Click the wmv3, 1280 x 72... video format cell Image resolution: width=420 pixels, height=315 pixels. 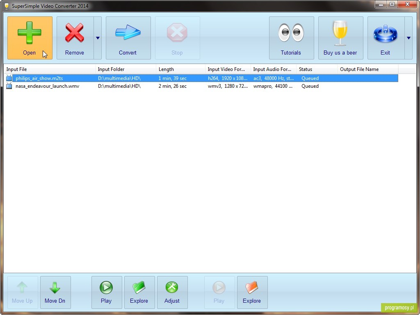tap(228, 86)
